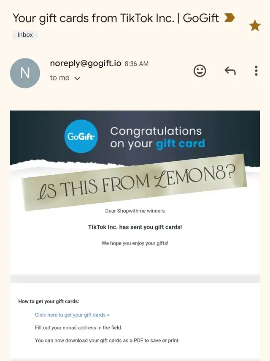The height and width of the screenshot is (361, 270).
Task: Open the sender's round N avatar
Action: (25, 73)
